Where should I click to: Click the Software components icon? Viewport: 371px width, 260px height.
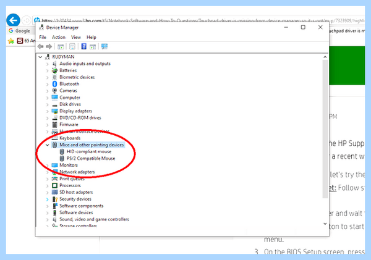(x=55, y=206)
